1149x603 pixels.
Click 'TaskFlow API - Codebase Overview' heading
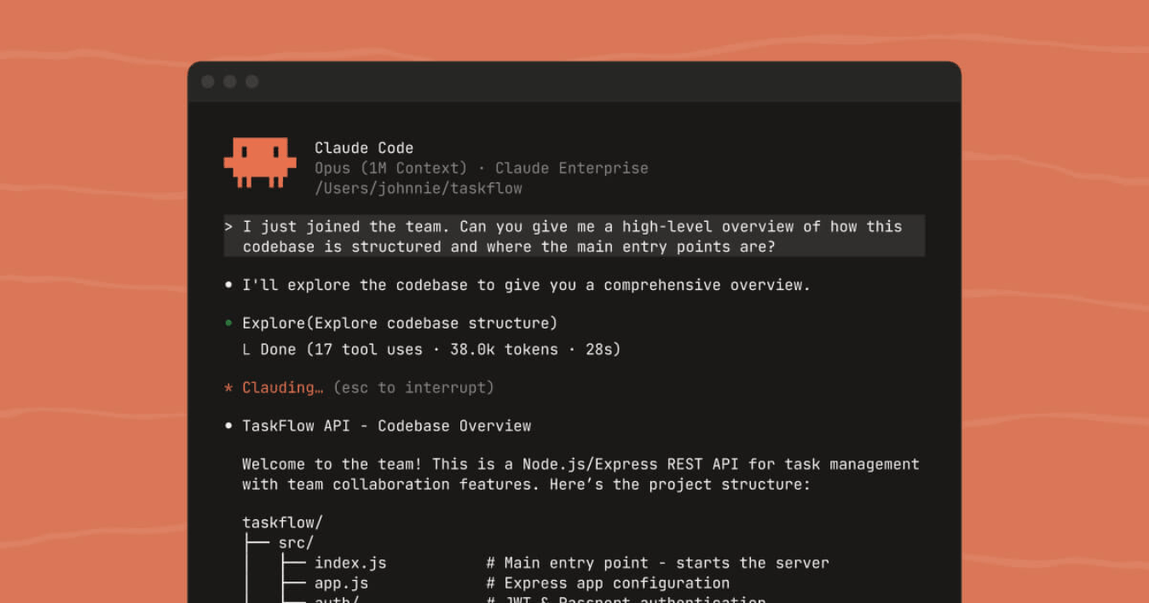click(387, 426)
